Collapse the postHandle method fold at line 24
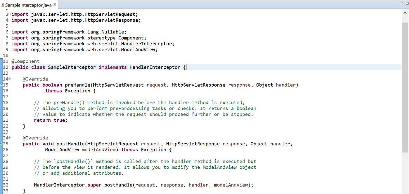 pos(10,138)
